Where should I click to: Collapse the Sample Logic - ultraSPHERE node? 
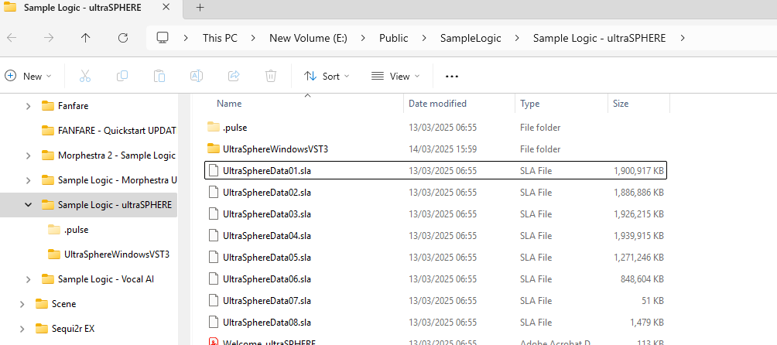(x=28, y=204)
